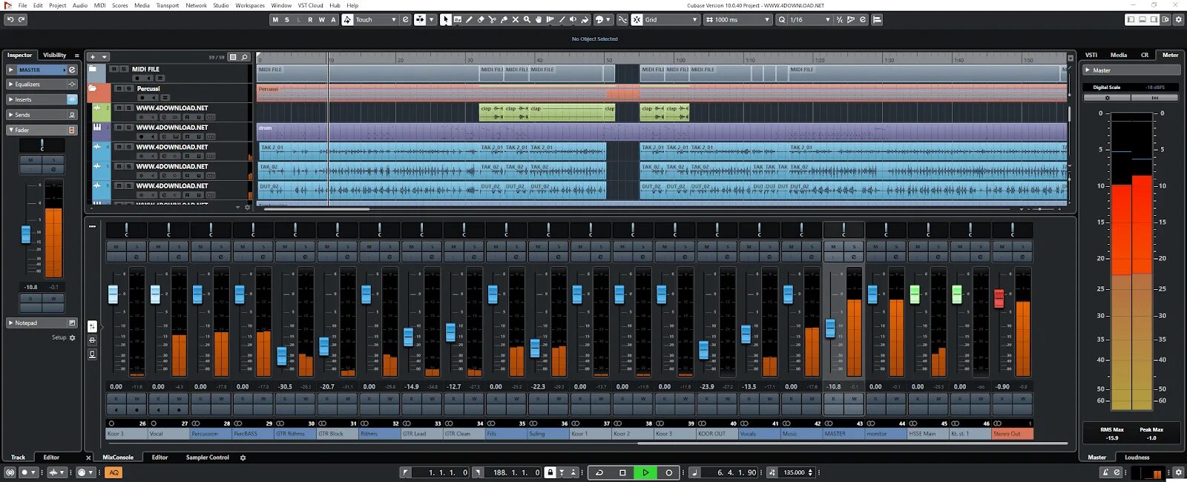Expand the Notepad section in Inspector
This screenshot has width=1187, height=482.
tap(42, 323)
